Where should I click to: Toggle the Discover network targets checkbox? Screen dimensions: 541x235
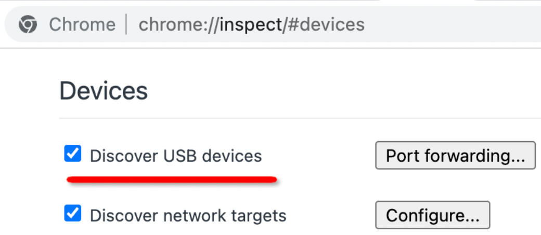tap(72, 213)
